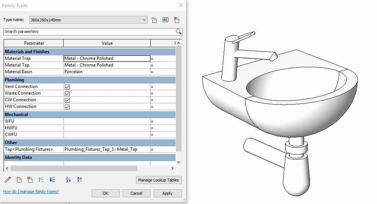
Task: Open the 'How do I manage family types?' link
Action: click(31, 191)
